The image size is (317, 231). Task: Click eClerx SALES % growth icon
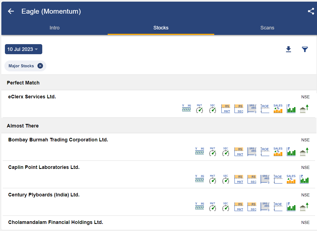278,108
